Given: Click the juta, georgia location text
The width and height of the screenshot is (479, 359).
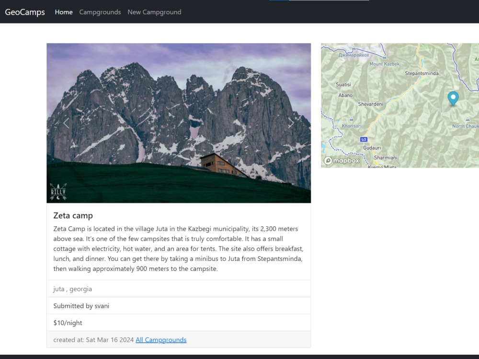Looking at the screenshot, I should [x=72, y=289].
